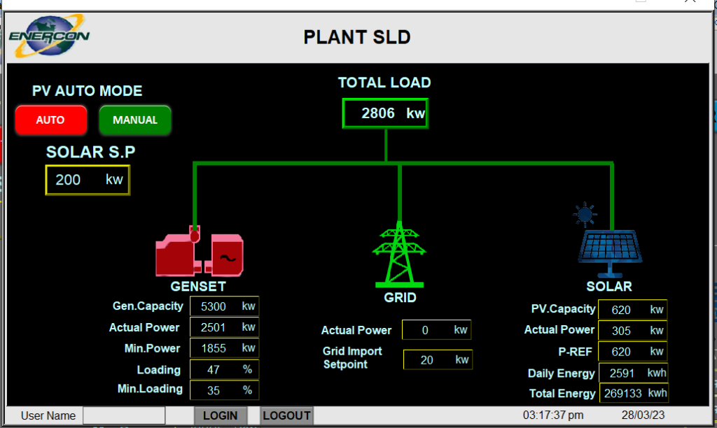717x428 pixels.
Task: Edit the SOLAR S.P setpoint value
Action: coord(87,180)
